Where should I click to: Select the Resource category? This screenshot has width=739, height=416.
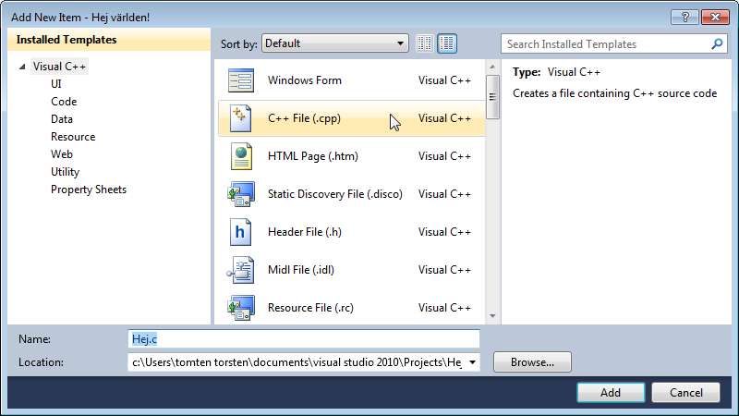[73, 137]
